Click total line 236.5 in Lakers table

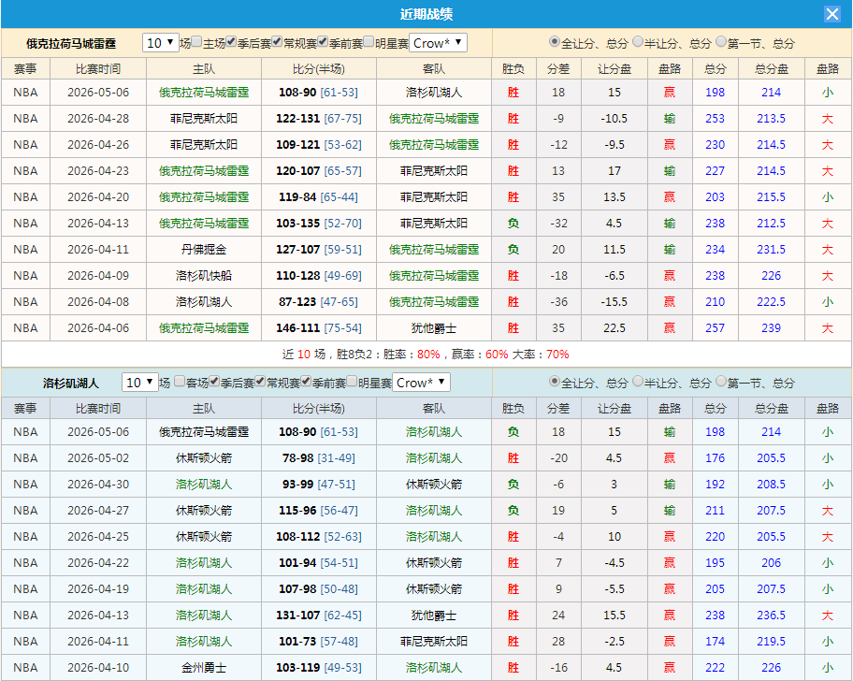click(772, 616)
